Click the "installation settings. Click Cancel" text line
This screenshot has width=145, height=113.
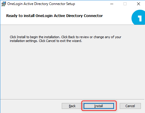(x=46, y=41)
